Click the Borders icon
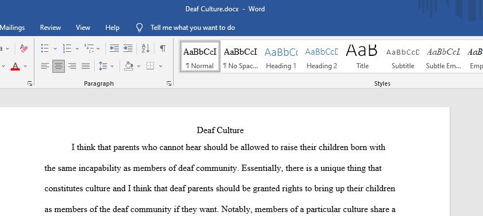The height and width of the screenshot is (216, 483). click(x=150, y=66)
